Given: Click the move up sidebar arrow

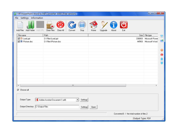Looking at the screenshot, I should (162, 59).
